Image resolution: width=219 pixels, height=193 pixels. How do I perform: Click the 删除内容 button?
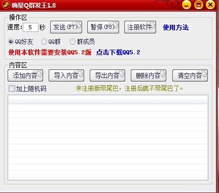click(x=149, y=75)
